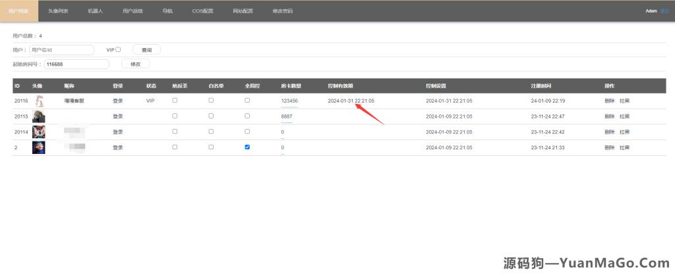Toggle the VIP filter checkbox
The height and width of the screenshot is (277, 675).
coord(119,49)
